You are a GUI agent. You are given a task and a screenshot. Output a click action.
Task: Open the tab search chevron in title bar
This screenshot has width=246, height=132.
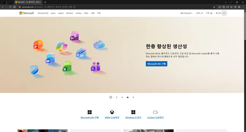(225, 2)
